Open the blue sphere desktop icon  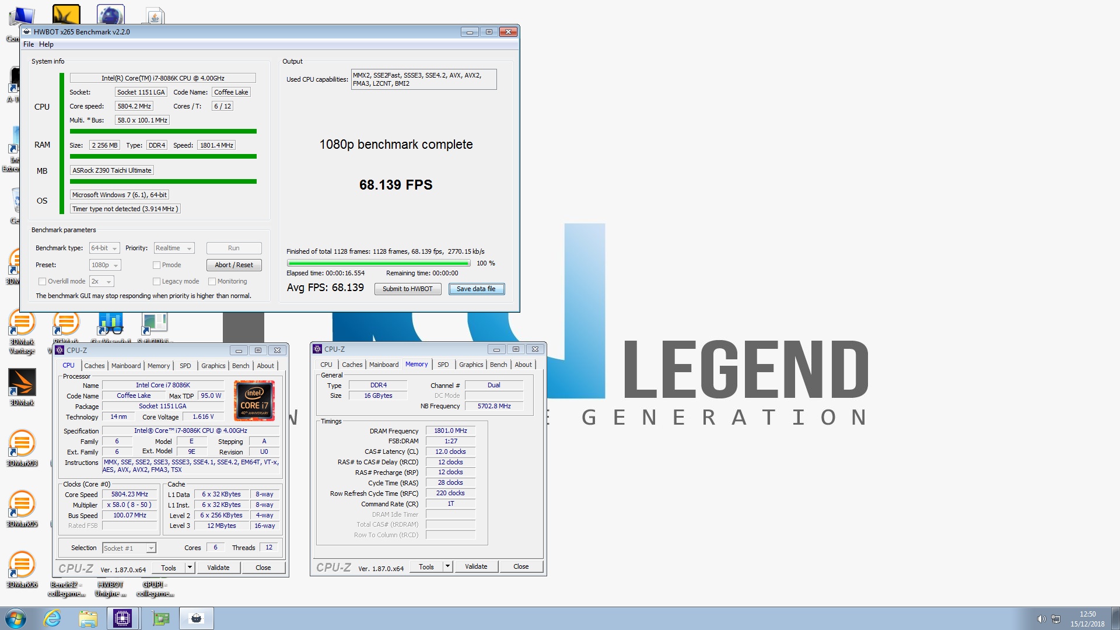point(110,15)
